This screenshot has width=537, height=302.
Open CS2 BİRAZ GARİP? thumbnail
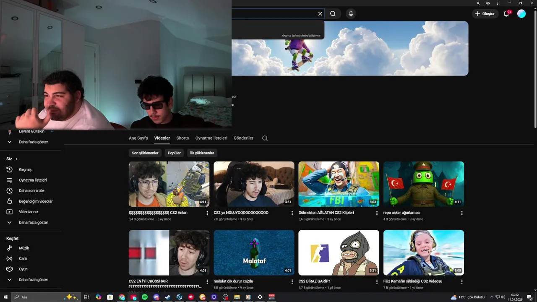339,253
